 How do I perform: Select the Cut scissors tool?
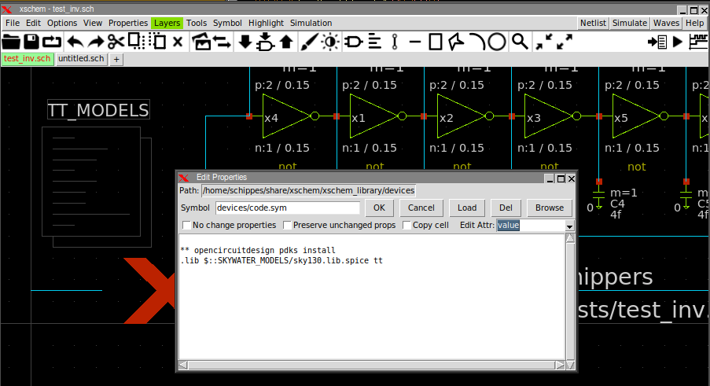coord(116,42)
